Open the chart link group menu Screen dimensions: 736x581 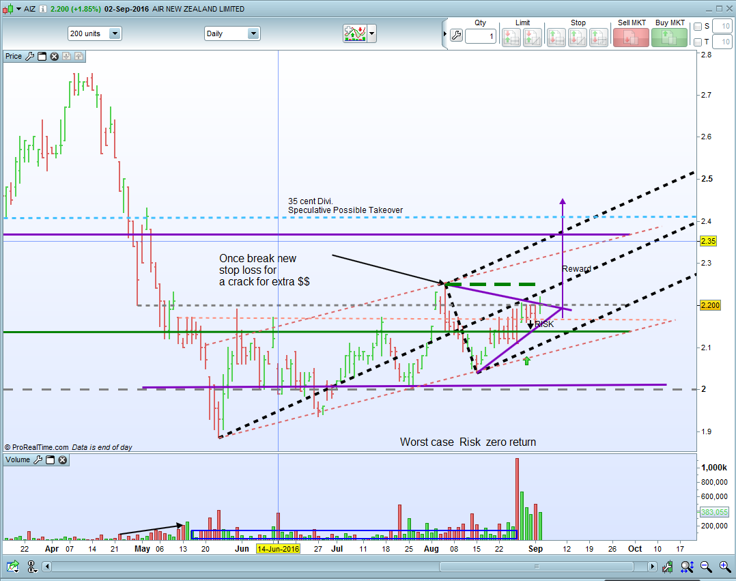click(32, 567)
